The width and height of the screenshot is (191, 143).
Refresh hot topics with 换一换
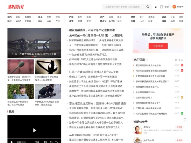pyautogui.click(x=178, y=60)
